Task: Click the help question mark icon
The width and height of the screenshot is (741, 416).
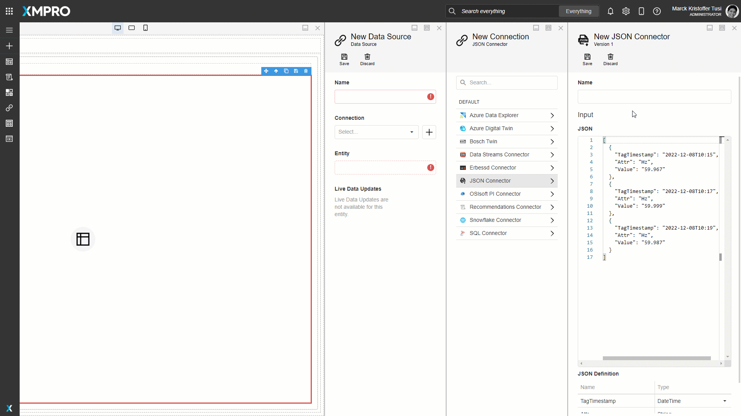Action: [656, 11]
